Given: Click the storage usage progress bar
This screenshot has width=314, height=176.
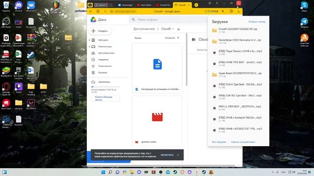Looking at the screenshot, I should click(x=105, y=87).
